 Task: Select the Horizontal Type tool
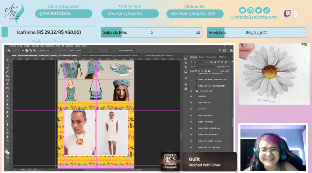[x=7, y=124]
